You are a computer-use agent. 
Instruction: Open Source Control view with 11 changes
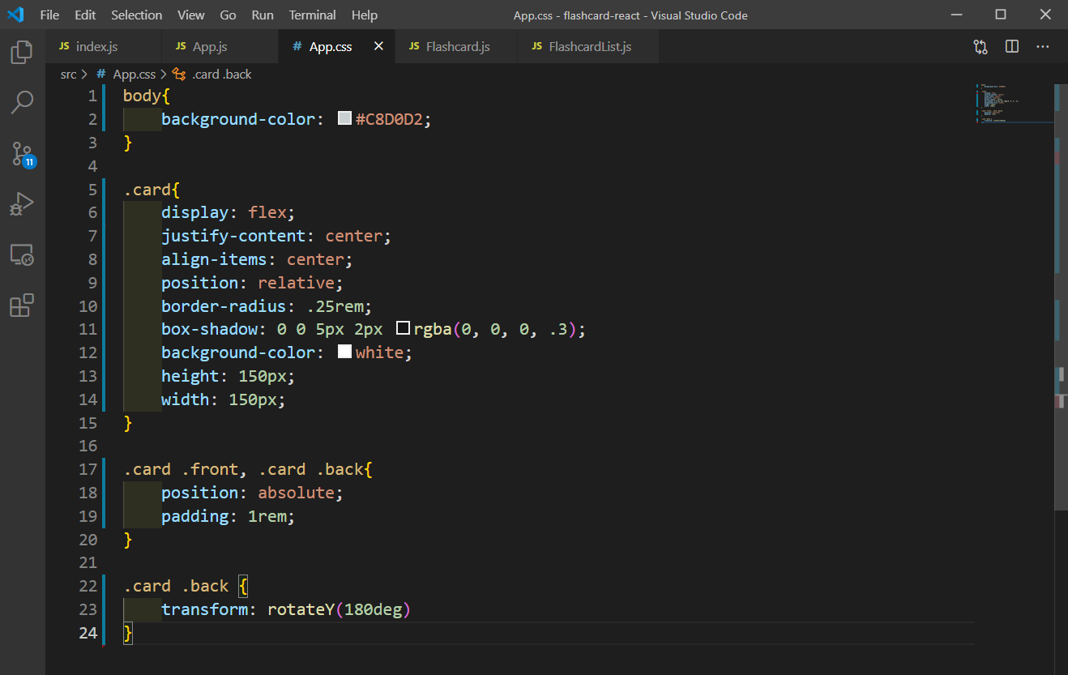tap(22, 154)
